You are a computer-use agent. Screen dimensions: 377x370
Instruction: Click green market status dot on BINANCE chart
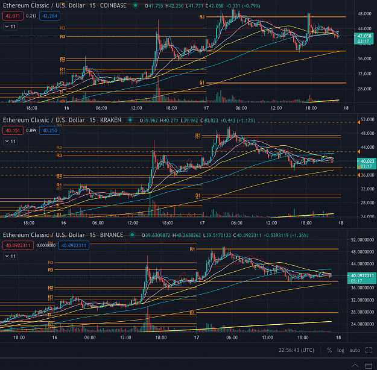pyautogui.click(x=132, y=235)
